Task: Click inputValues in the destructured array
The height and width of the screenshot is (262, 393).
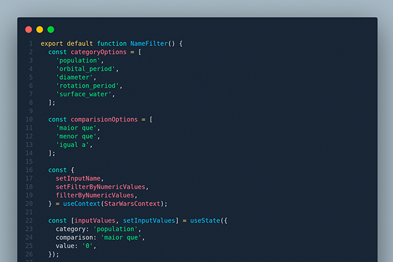Action: pyautogui.click(x=95, y=221)
